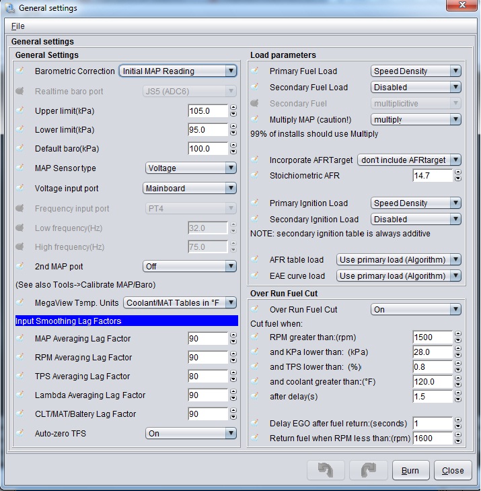481x491 pixels.
Task: Open the Auto-zero TPS dropdown
Action: pos(191,433)
